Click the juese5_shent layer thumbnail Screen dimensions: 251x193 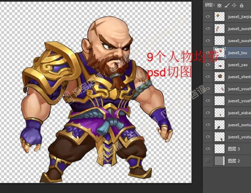[219, 76]
